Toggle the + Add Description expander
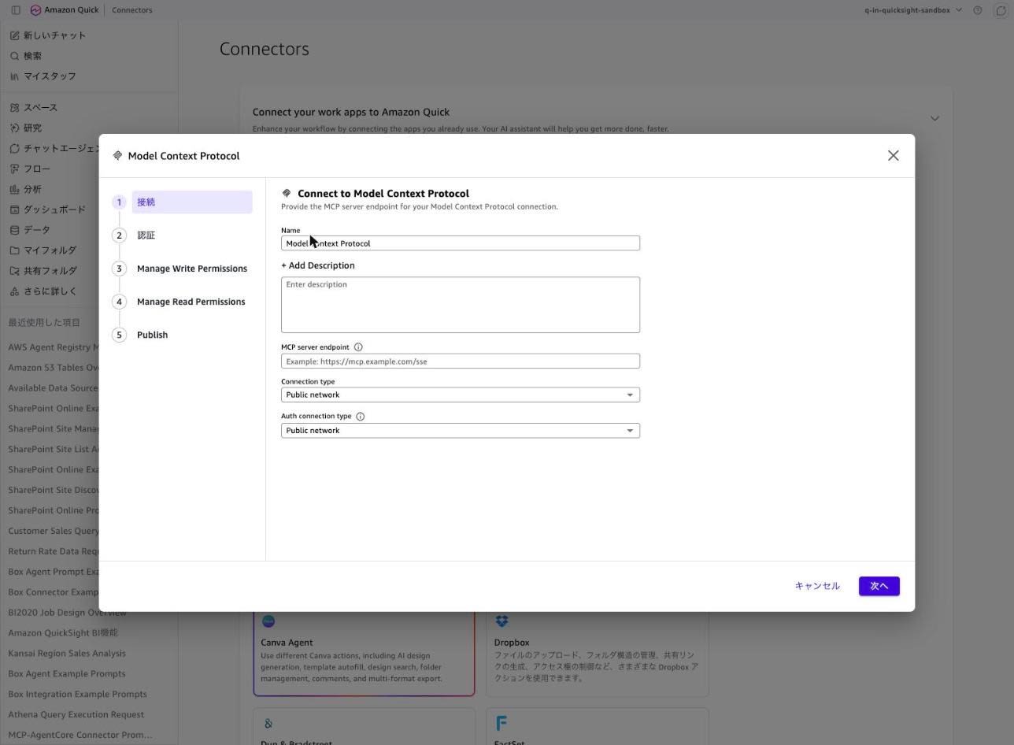 click(x=318, y=266)
